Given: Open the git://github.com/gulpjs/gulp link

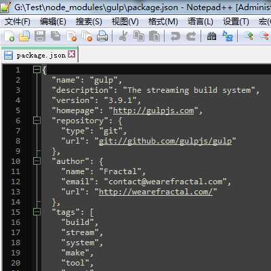Looking at the screenshot, I should point(165,141).
